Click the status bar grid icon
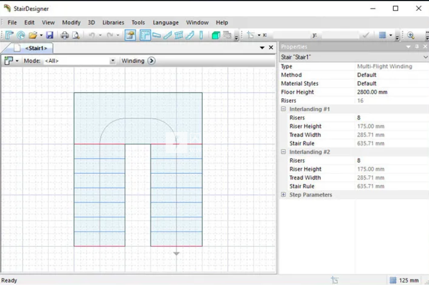The image size is (429, 285). coord(393,280)
